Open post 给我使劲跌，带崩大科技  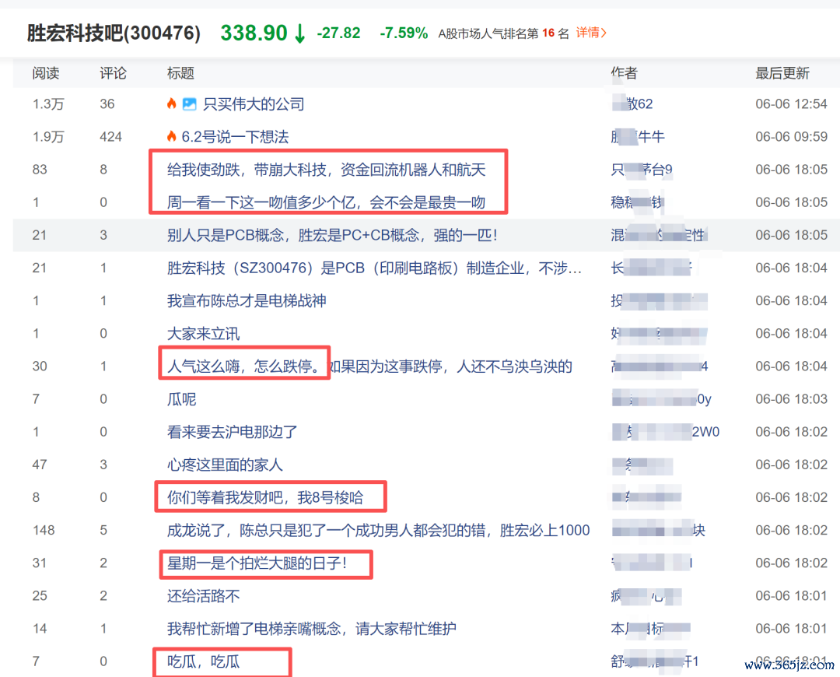tap(326, 170)
